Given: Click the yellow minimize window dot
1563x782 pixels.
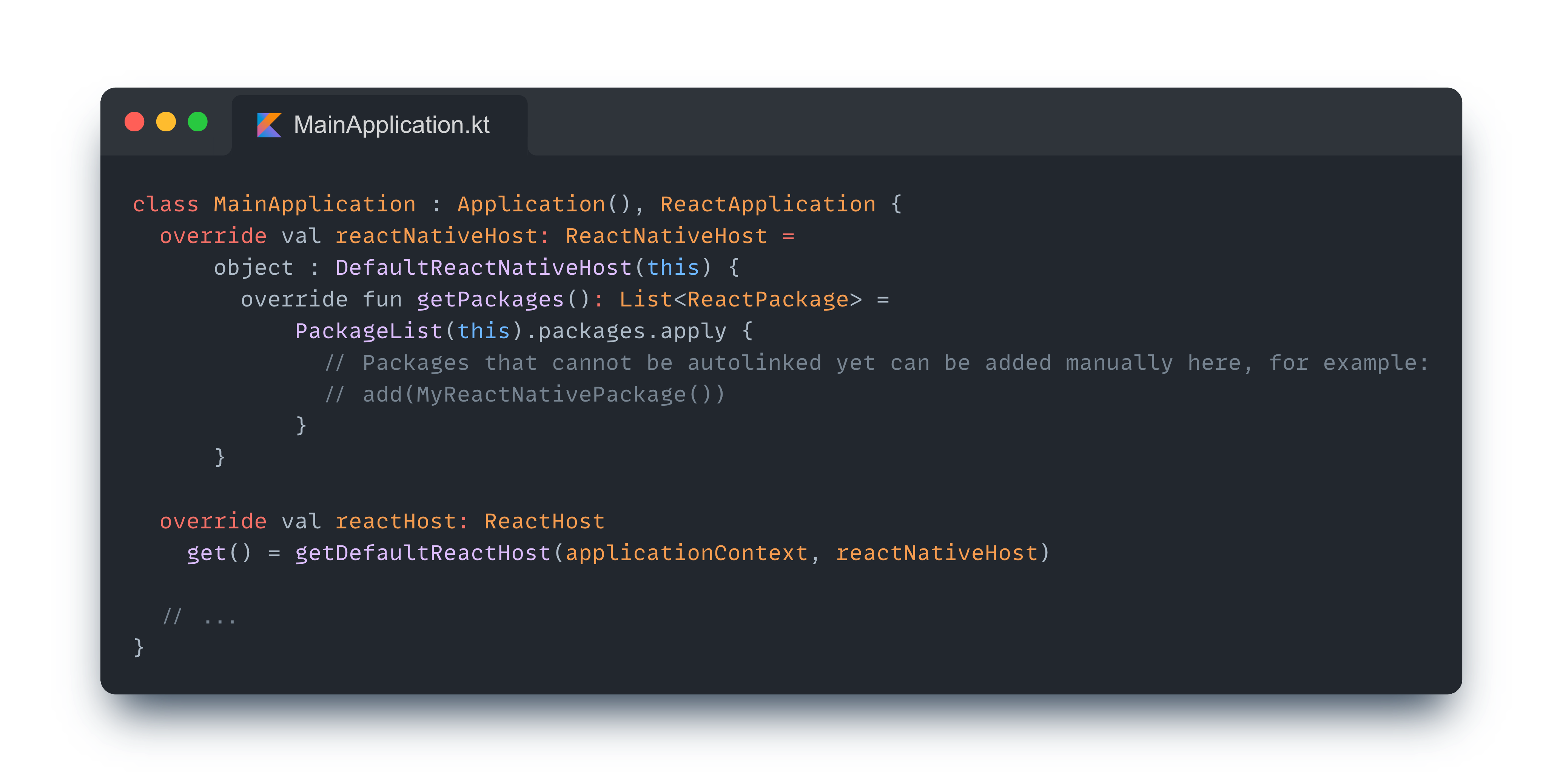Looking at the screenshot, I should pos(166,122).
